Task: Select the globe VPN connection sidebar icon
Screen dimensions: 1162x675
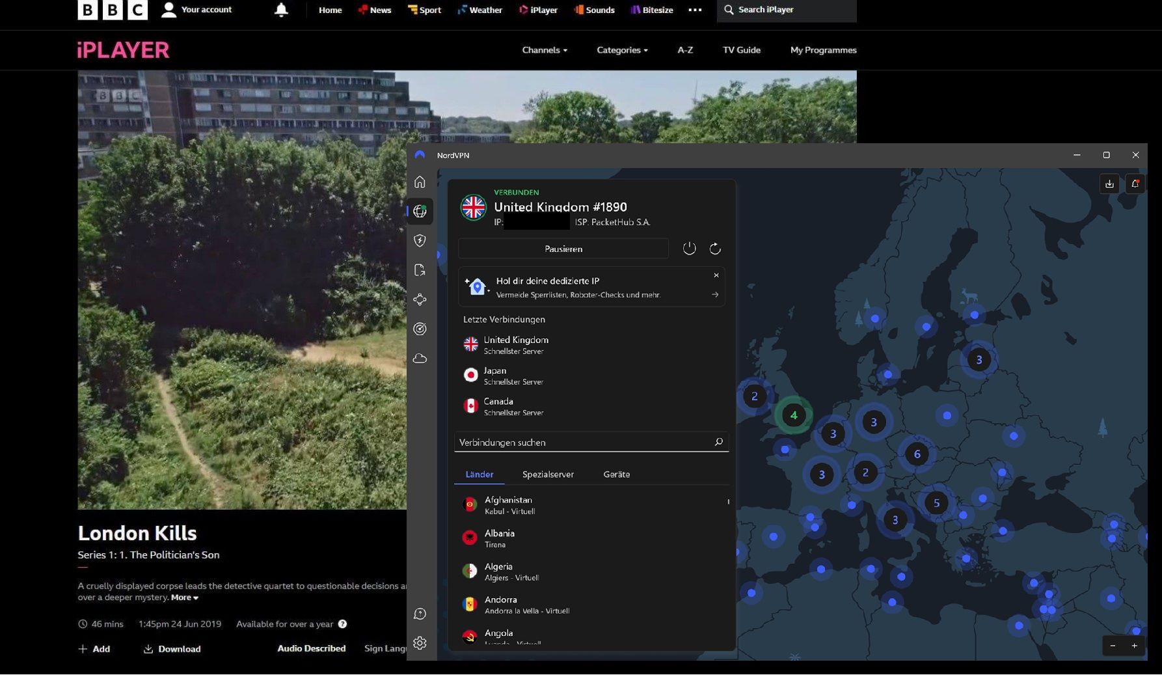Action: [x=420, y=211]
